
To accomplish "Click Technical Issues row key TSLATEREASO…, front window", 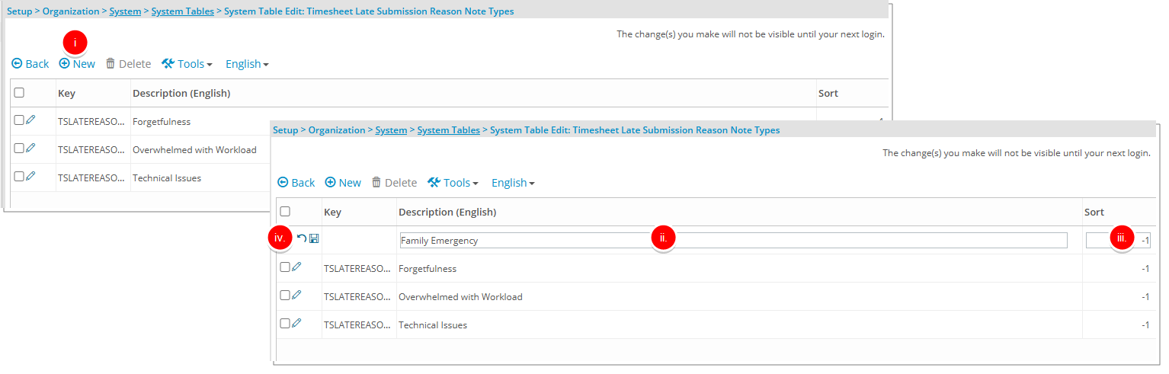I will 357,324.
